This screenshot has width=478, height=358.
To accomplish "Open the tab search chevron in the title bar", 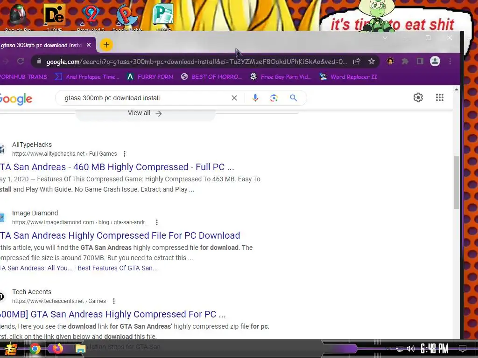I will [x=385, y=38].
